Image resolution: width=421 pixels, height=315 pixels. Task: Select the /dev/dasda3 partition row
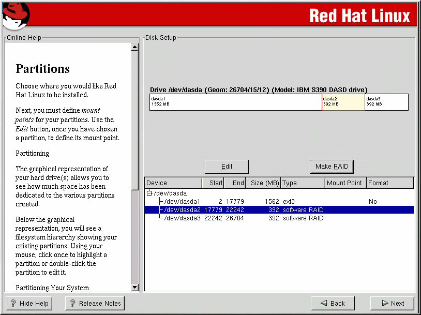(x=182, y=218)
